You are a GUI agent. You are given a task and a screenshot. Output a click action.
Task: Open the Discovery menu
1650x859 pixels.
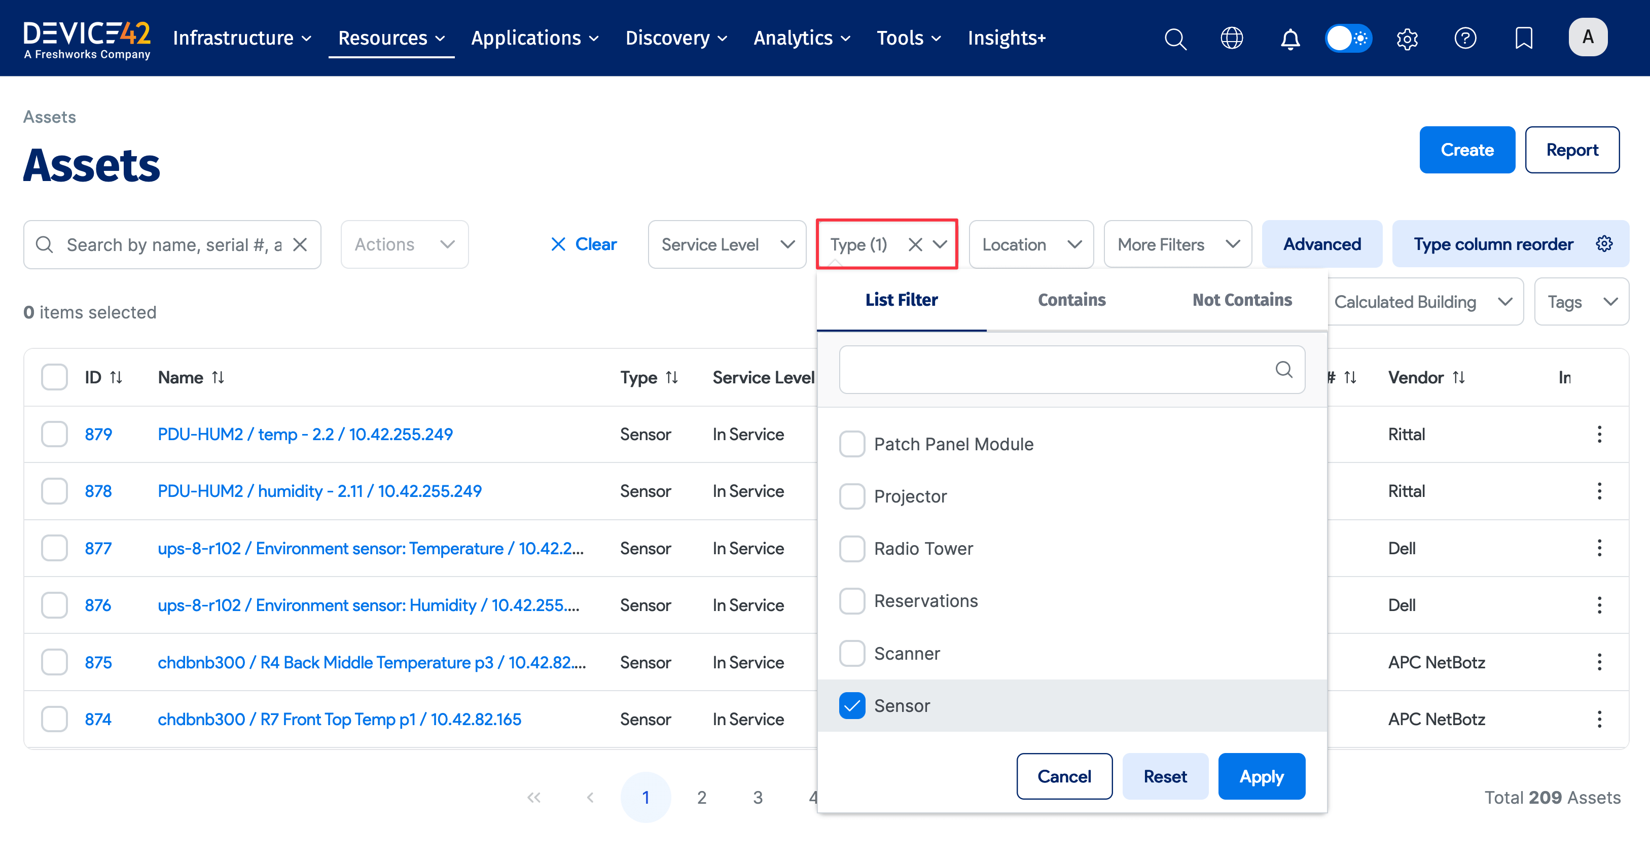point(676,39)
